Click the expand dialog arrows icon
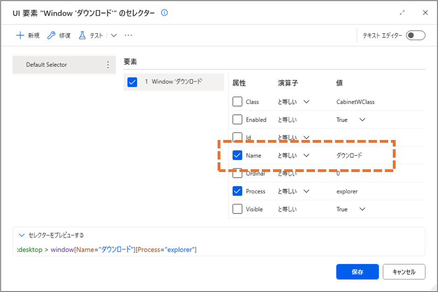Viewport: 438px width, 292px height. [402, 13]
